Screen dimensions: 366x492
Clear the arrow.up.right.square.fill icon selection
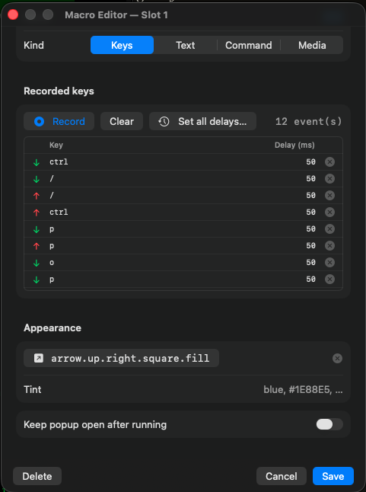[337, 358]
